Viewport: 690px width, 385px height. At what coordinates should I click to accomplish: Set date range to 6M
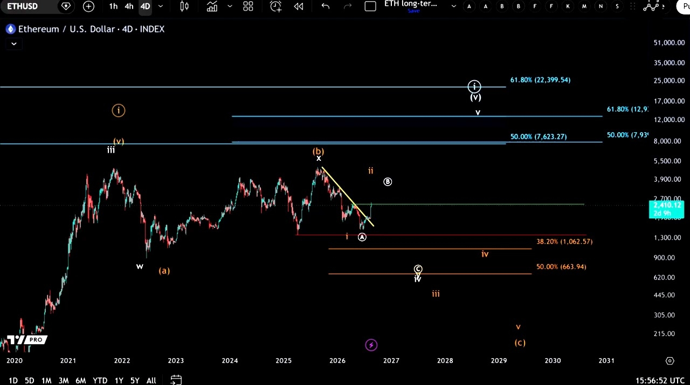81,381
